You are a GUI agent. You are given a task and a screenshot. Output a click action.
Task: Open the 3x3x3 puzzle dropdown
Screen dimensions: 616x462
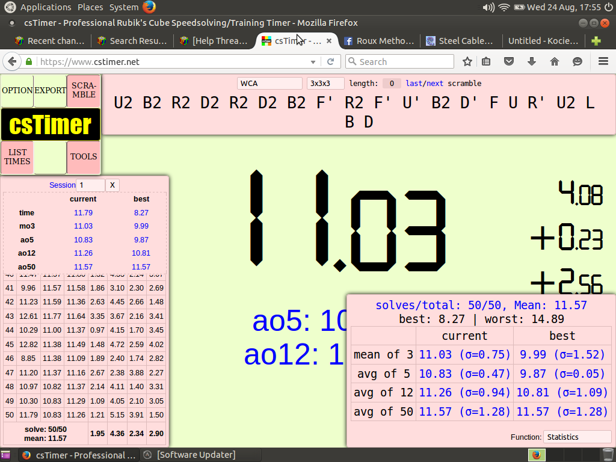click(325, 83)
